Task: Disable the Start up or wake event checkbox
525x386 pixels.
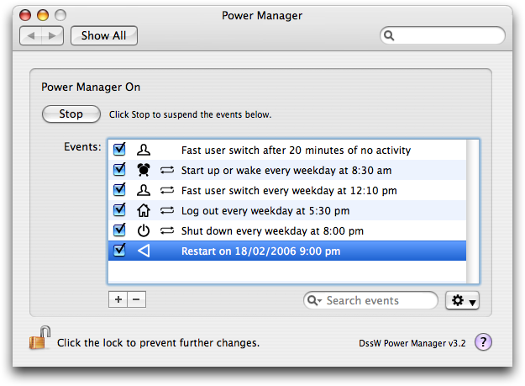Action: pyautogui.click(x=119, y=170)
